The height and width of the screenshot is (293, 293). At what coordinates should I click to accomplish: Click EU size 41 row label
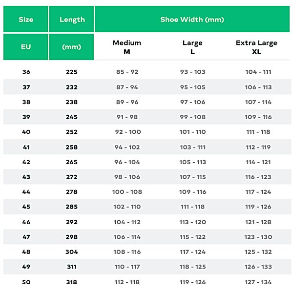[x=26, y=147]
